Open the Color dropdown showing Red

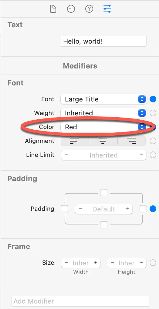tap(104, 127)
